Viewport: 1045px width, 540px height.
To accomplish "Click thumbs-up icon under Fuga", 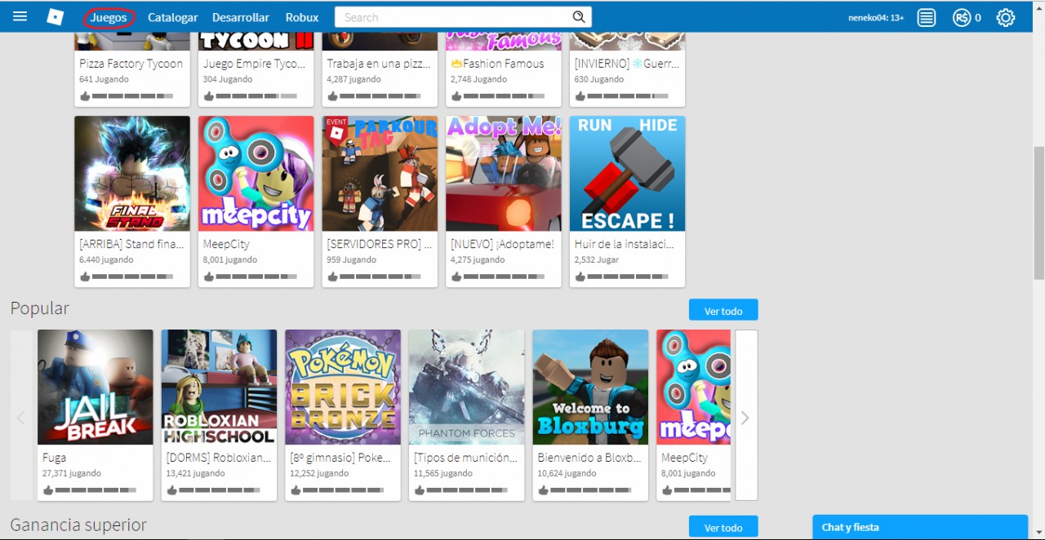I will click(48, 490).
